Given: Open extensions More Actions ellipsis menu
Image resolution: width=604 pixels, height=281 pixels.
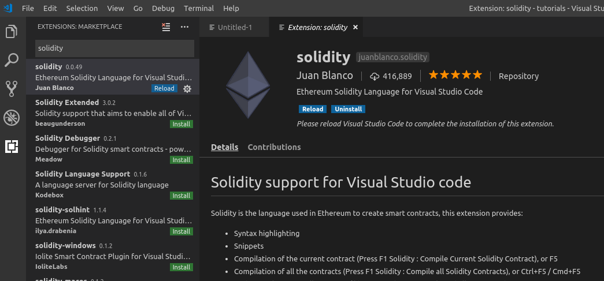Looking at the screenshot, I should point(185,27).
